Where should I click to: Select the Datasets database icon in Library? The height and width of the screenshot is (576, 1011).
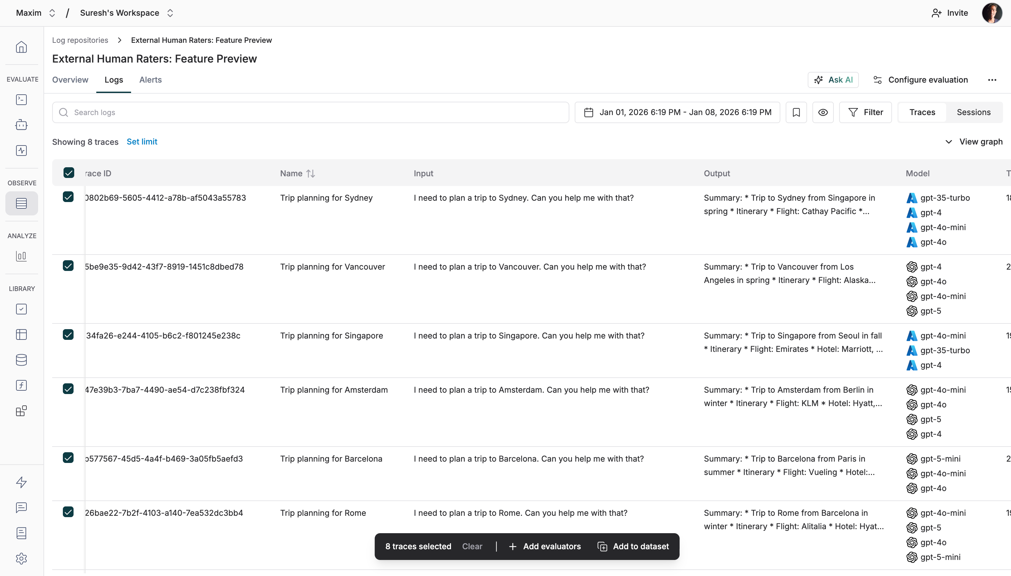tap(21, 360)
